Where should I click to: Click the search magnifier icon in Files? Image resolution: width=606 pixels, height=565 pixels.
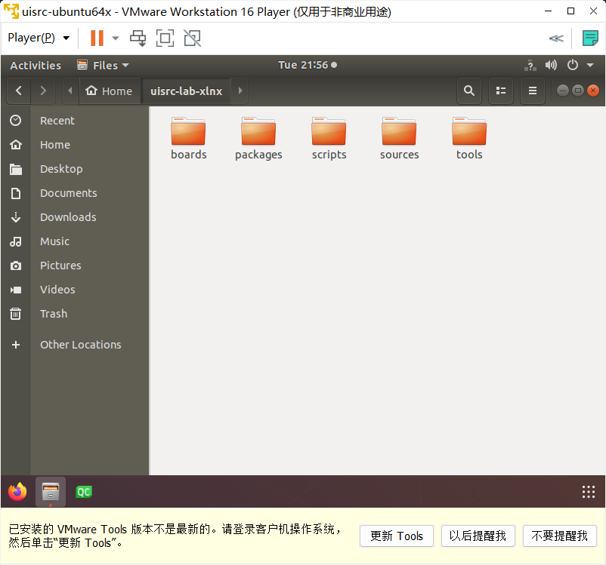click(469, 91)
